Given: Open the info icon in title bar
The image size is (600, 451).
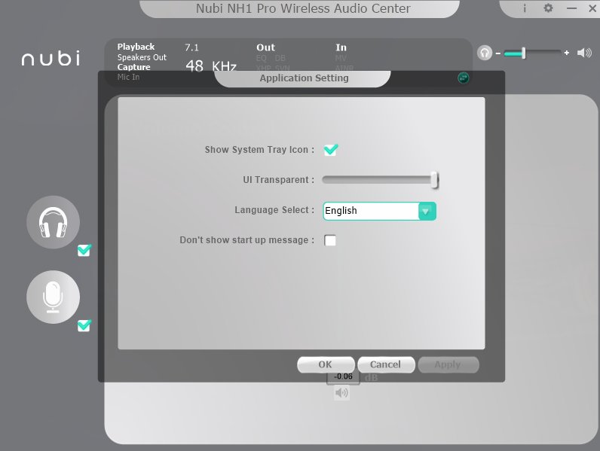Looking at the screenshot, I should pos(525,8).
